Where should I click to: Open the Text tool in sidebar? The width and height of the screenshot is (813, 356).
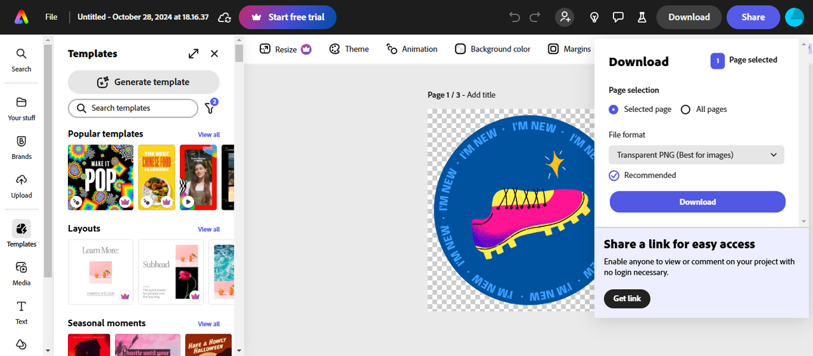pos(21,313)
